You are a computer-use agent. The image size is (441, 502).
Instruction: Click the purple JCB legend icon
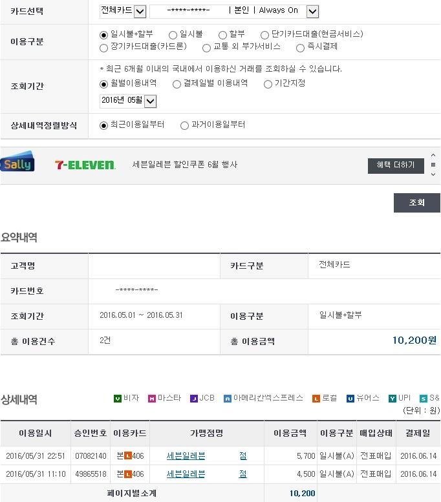pos(194,399)
